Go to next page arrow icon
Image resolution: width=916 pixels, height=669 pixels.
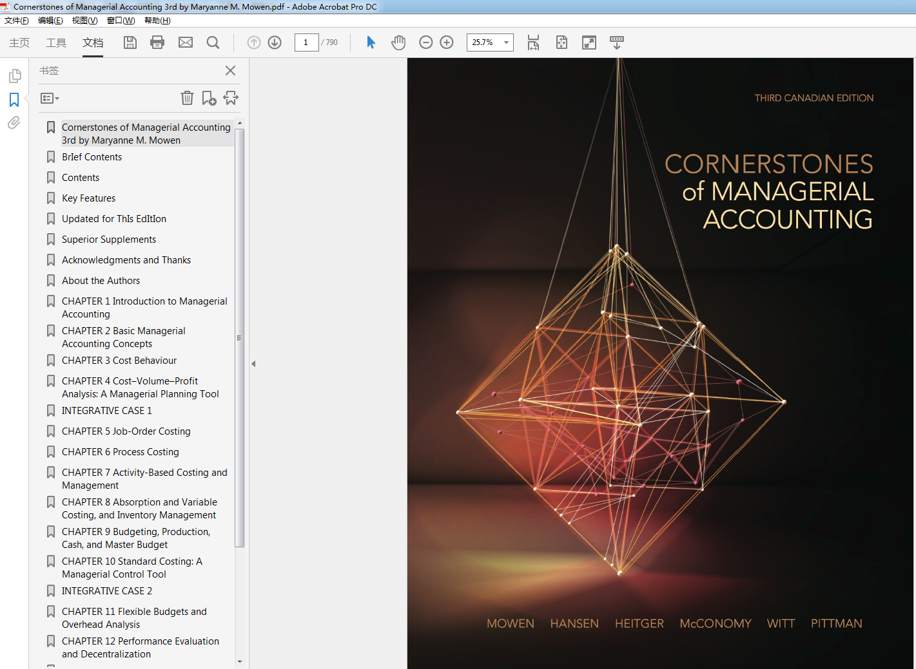click(275, 42)
